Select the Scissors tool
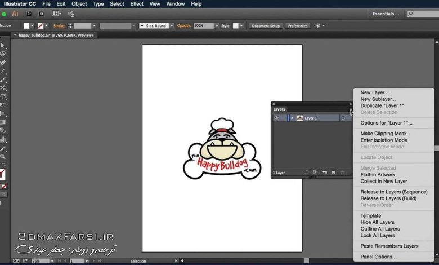The image size is (439, 265). [x=3, y=88]
